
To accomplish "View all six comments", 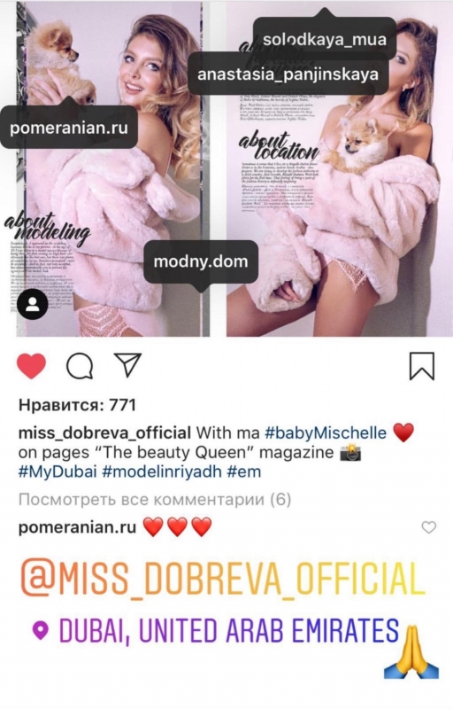I will click(155, 500).
